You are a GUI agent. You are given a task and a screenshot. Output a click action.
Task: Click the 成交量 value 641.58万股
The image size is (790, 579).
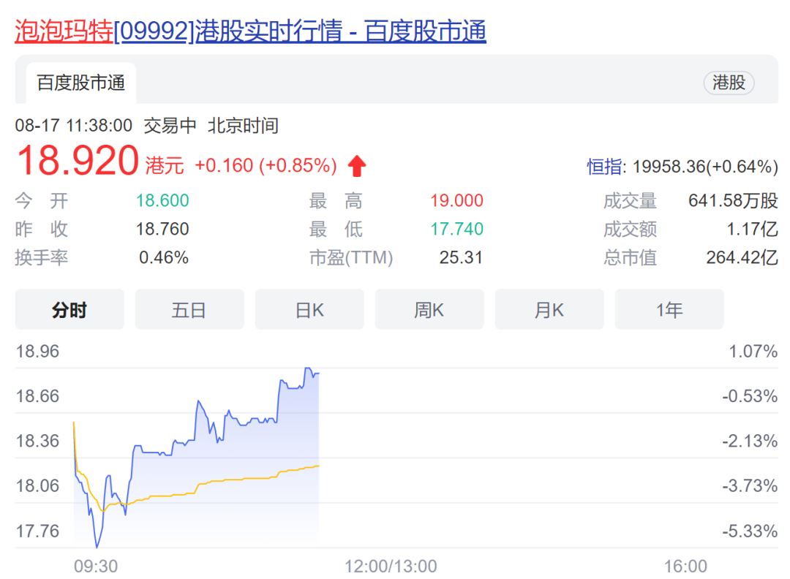(733, 201)
